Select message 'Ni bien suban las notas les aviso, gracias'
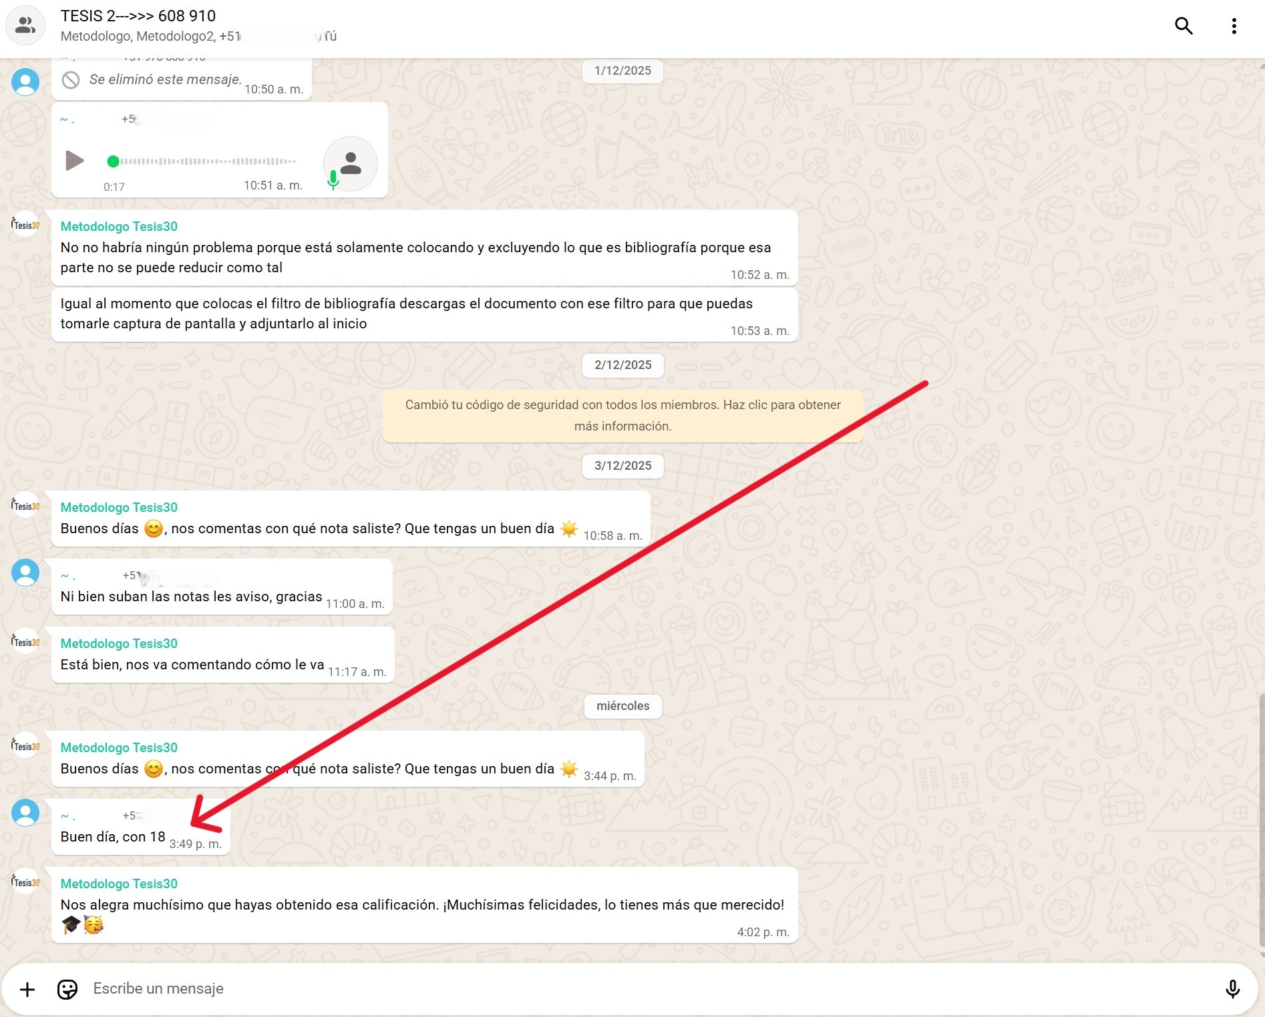 pyautogui.click(x=222, y=587)
